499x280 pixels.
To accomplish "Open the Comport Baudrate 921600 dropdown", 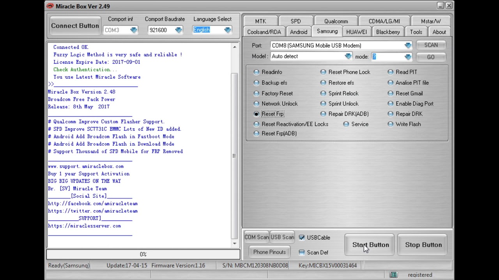I will (179, 30).
